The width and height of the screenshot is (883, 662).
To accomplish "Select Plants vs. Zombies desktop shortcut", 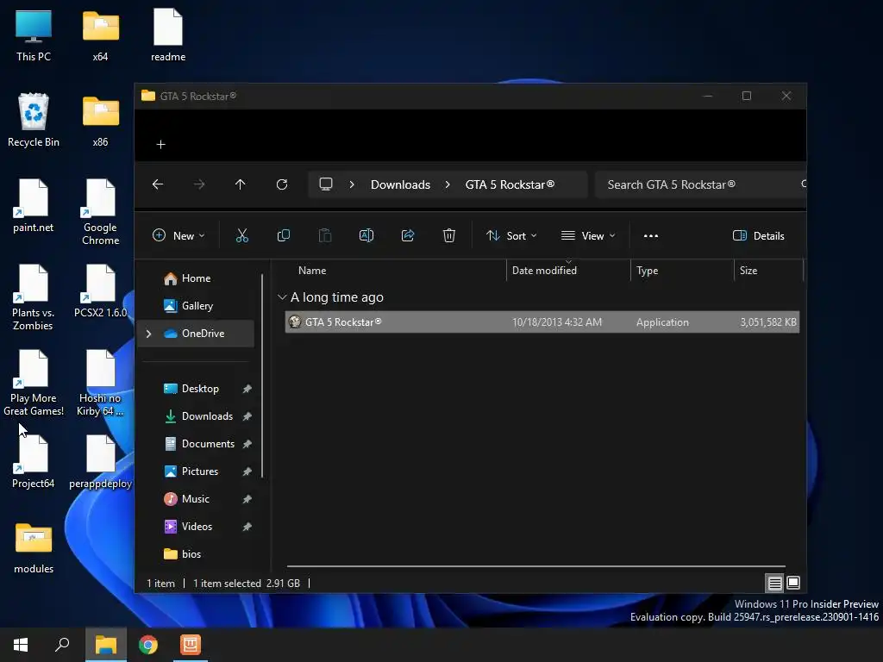I will (x=34, y=297).
